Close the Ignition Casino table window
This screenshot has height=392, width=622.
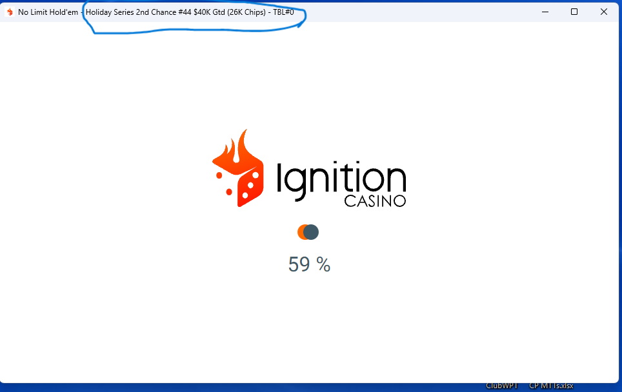click(x=604, y=12)
